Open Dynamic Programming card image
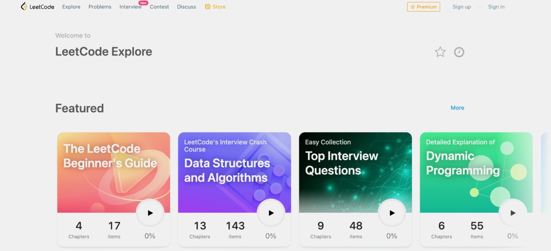 point(476,172)
